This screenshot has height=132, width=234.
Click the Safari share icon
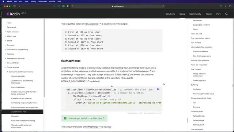(x=221, y=6)
